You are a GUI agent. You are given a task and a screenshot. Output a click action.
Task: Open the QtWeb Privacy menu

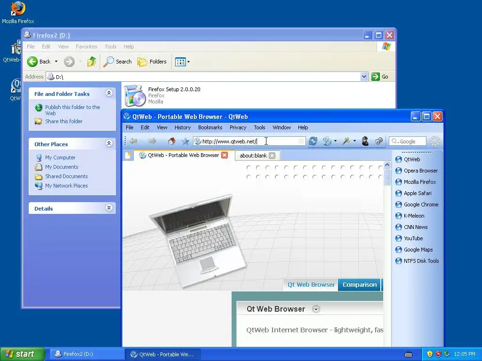[238, 127]
